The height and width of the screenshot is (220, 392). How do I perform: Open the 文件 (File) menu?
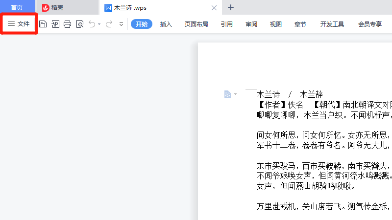point(19,24)
